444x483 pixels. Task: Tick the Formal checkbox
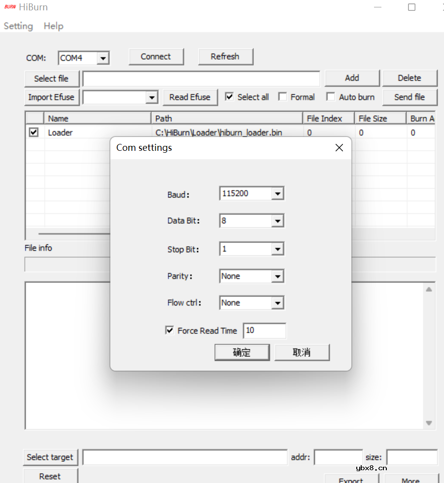[x=282, y=97]
